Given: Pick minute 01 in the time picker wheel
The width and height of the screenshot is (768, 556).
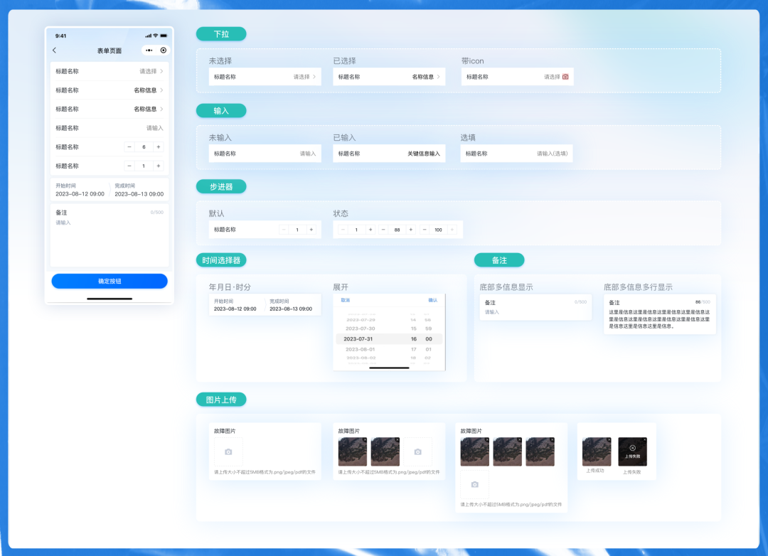Looking at the screenshot, I should click(429, 349).
